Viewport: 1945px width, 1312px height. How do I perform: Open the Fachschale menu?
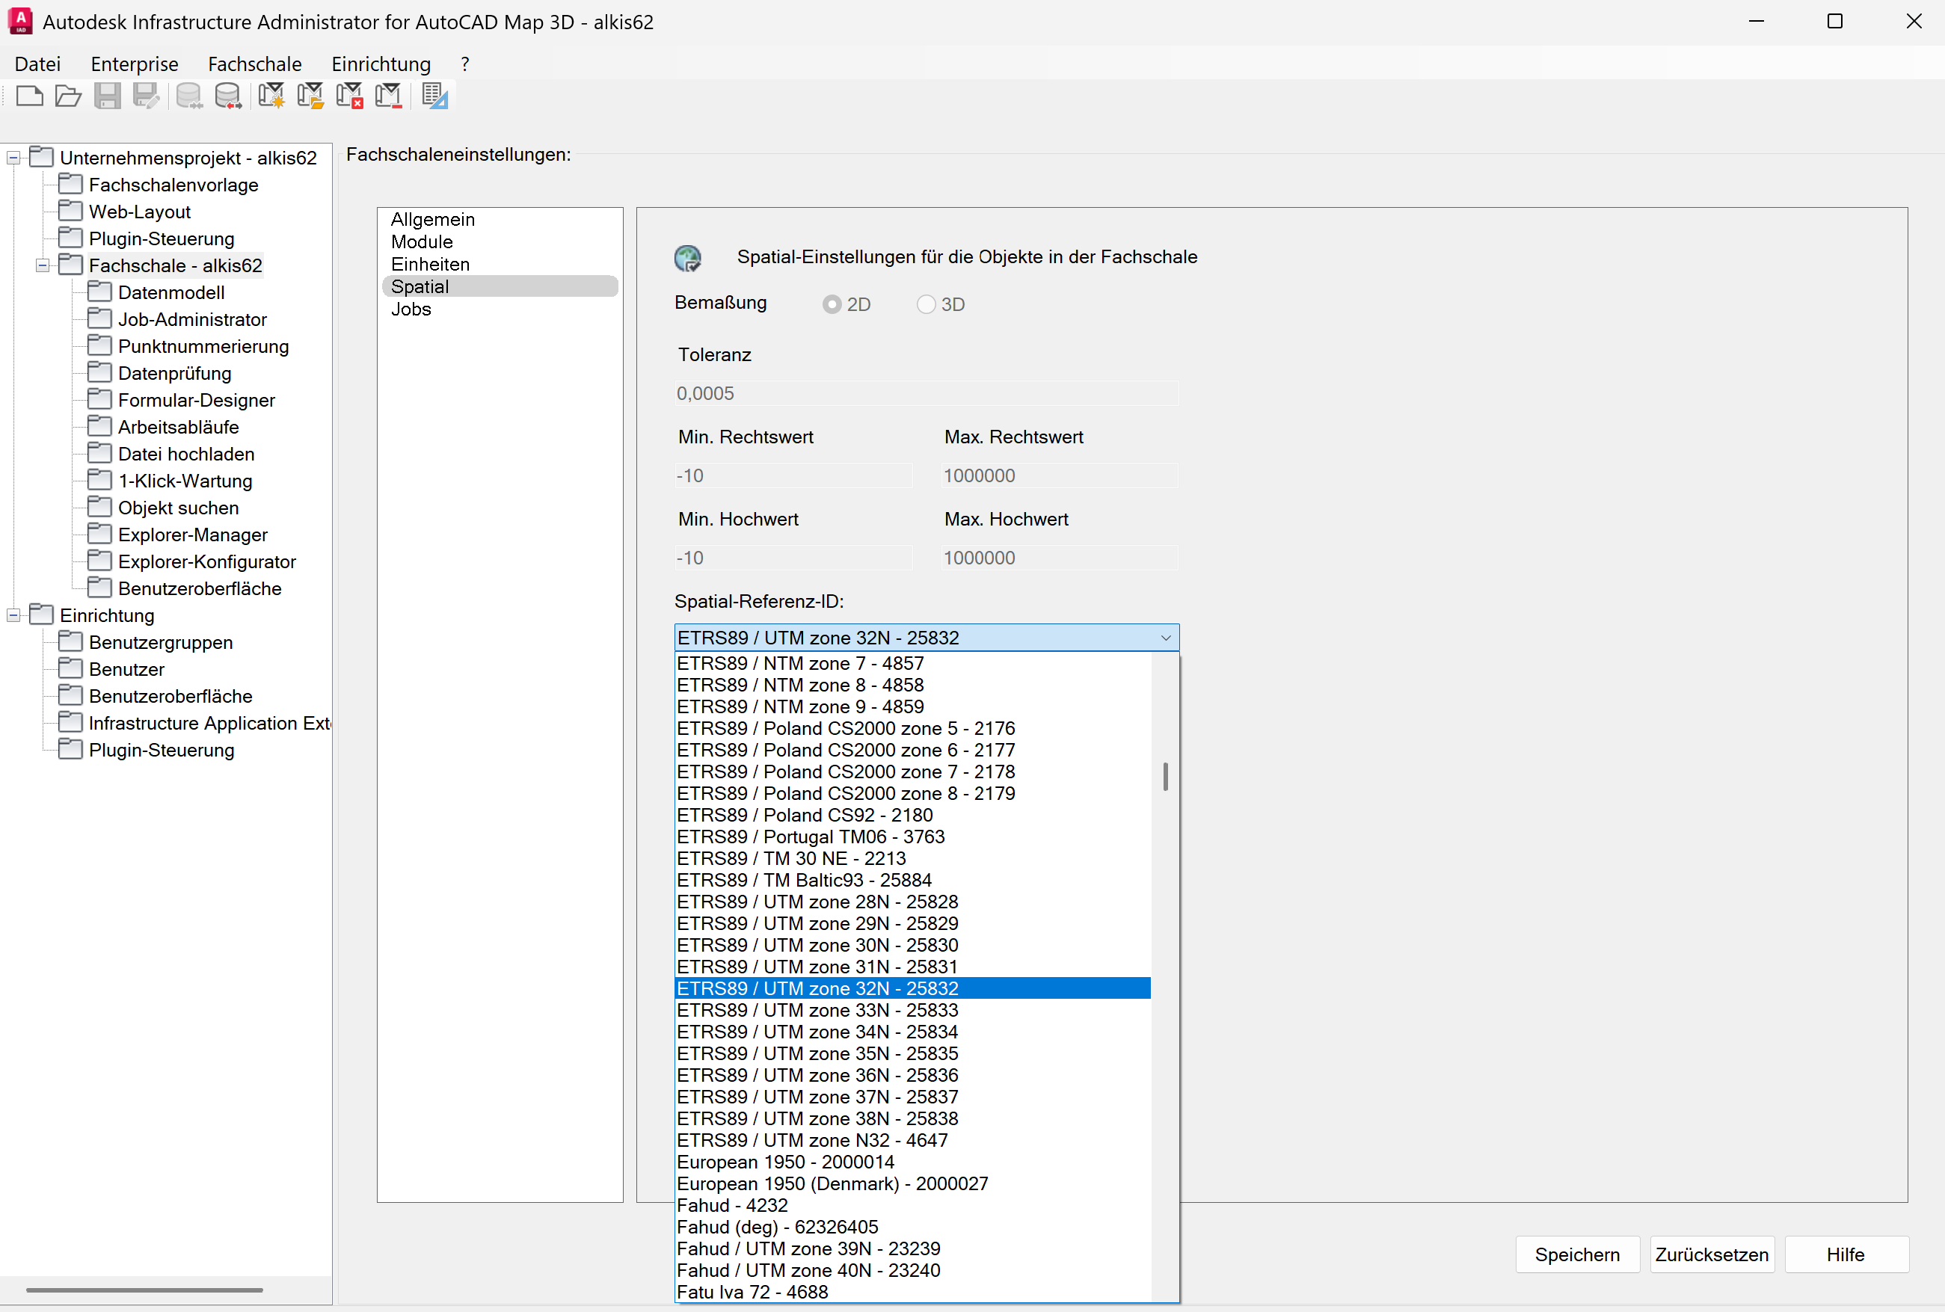pyautogui.click(x=254, y=64)
